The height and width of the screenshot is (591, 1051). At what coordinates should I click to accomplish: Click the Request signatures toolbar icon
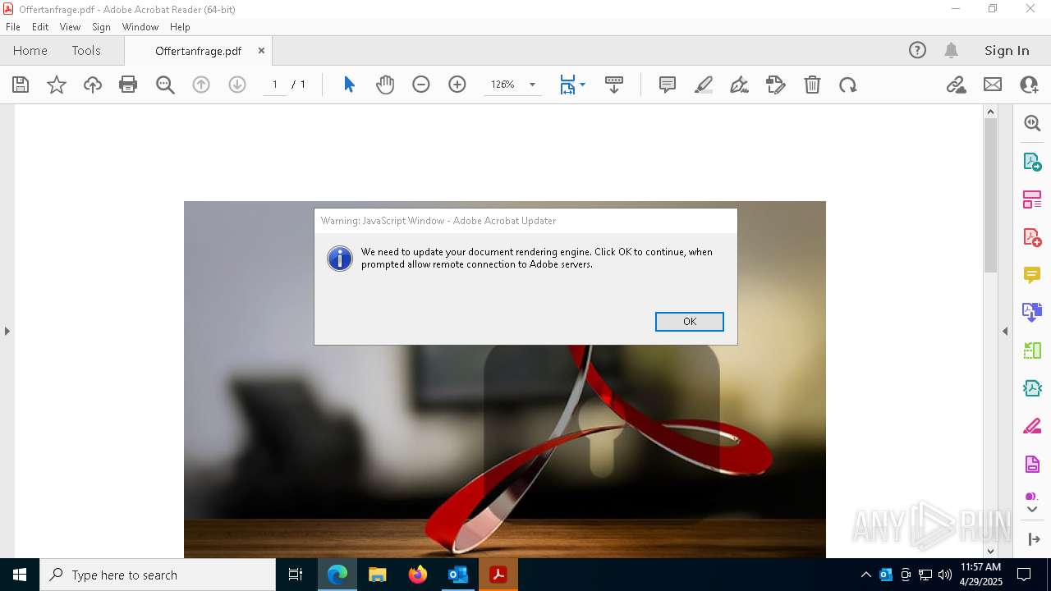tap(776, 85)
